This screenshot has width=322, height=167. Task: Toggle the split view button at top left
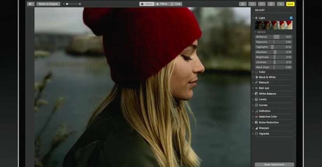tap(31, 4)
